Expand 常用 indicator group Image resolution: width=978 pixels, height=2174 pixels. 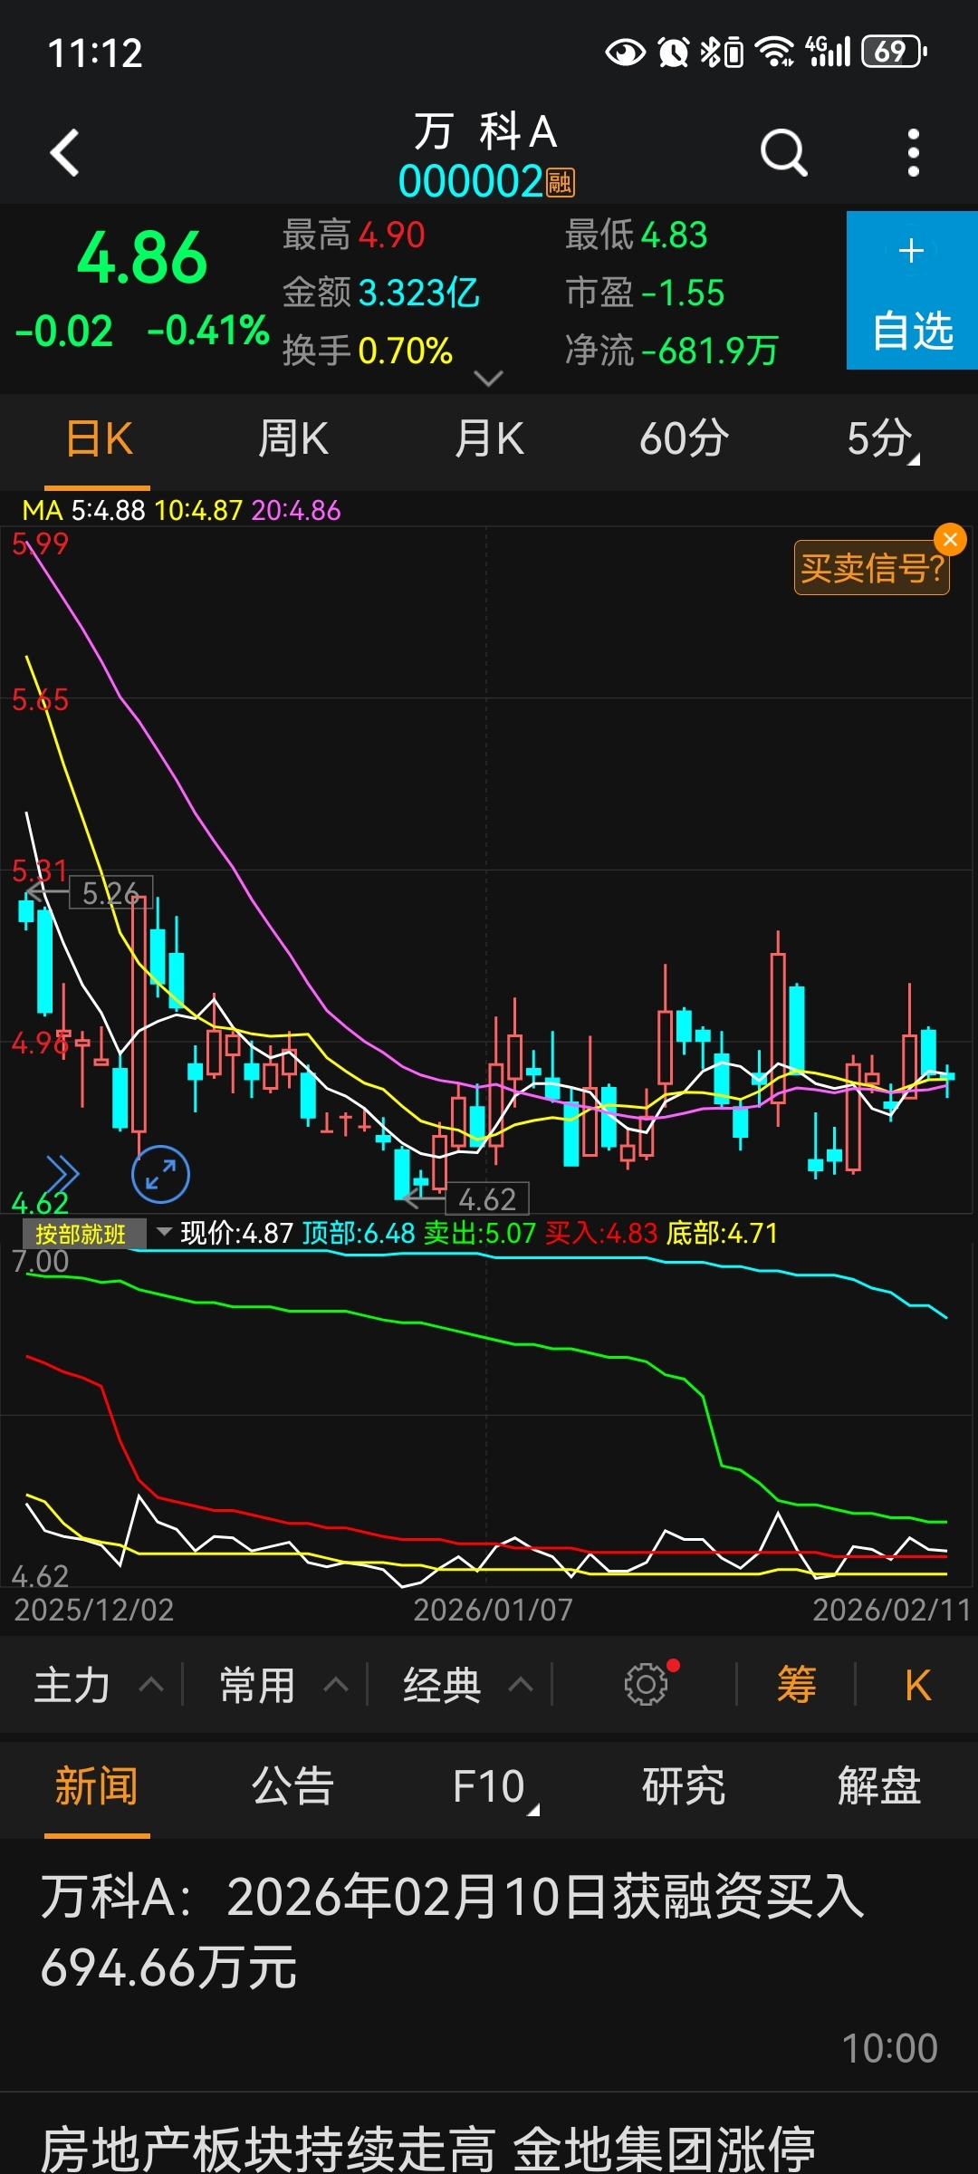[x=283, y=1686]
